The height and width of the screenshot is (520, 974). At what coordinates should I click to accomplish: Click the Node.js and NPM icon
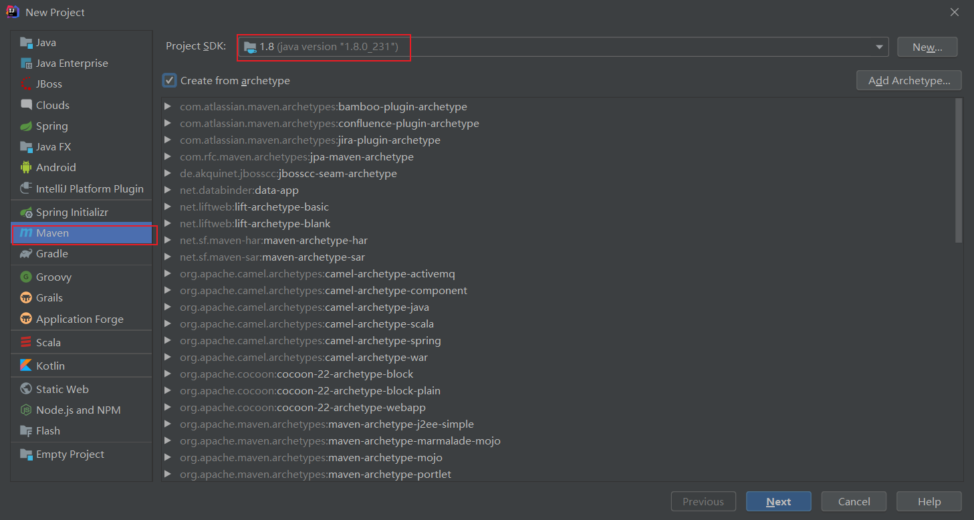[x=25, y=410]
